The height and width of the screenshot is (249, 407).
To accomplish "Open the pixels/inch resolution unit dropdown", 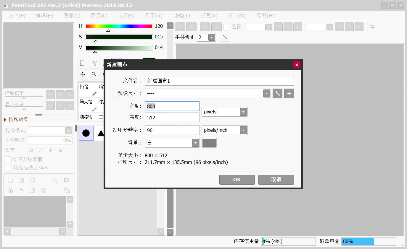I will point(243,130).
